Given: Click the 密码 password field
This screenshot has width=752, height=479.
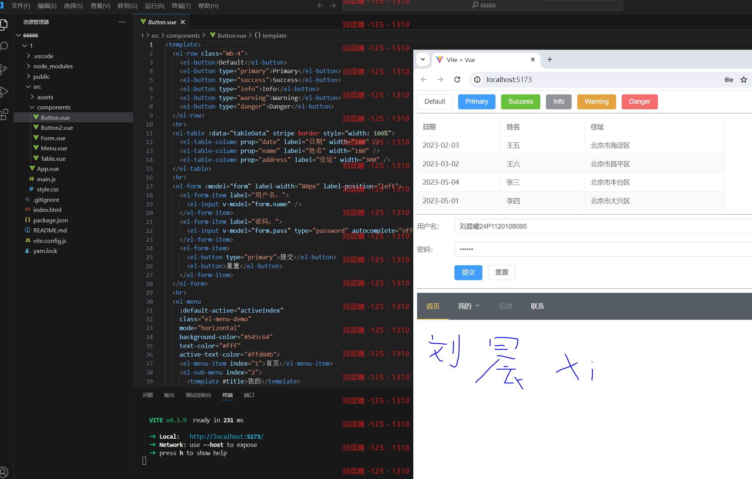Looking at the screenshot, I should click(603, 249).
